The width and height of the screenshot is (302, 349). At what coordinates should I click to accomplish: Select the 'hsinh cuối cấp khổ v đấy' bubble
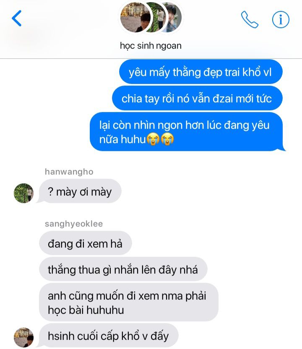pos(108,335)
